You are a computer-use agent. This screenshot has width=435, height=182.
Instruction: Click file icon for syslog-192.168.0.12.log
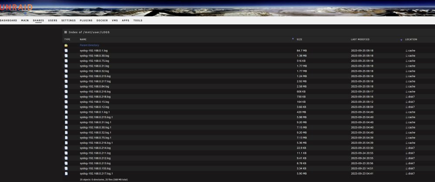(66, 107)
